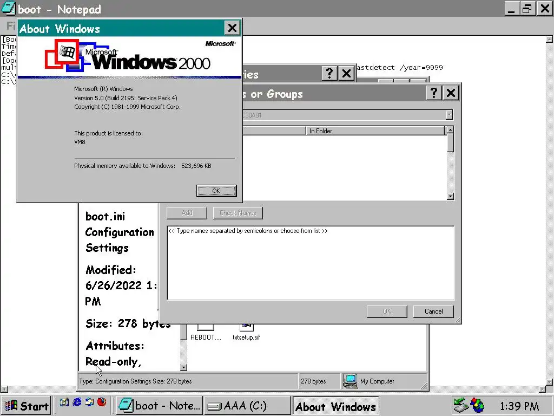Click About Windows taskbar button
The height and width of the screenshot is (416, 554).
click(x=335, y=406)
